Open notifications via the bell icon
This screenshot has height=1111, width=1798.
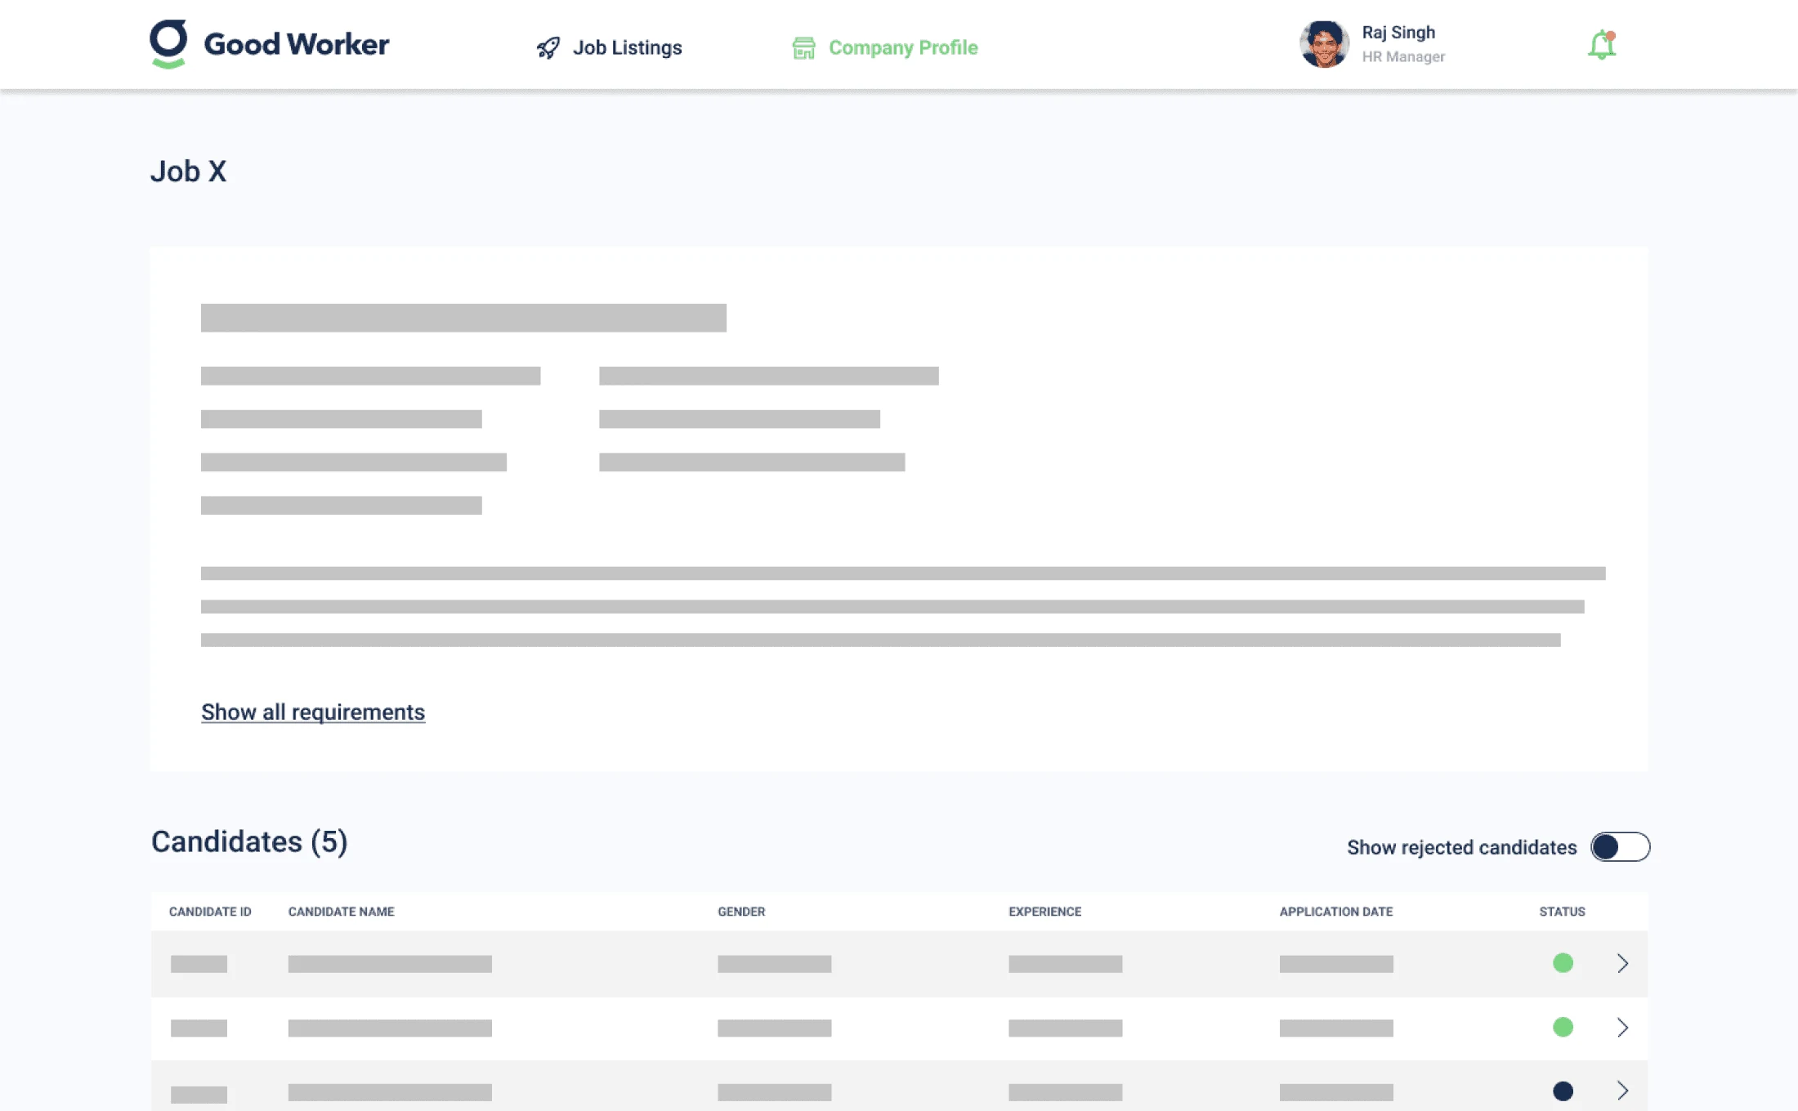[x=1602, y=45]
